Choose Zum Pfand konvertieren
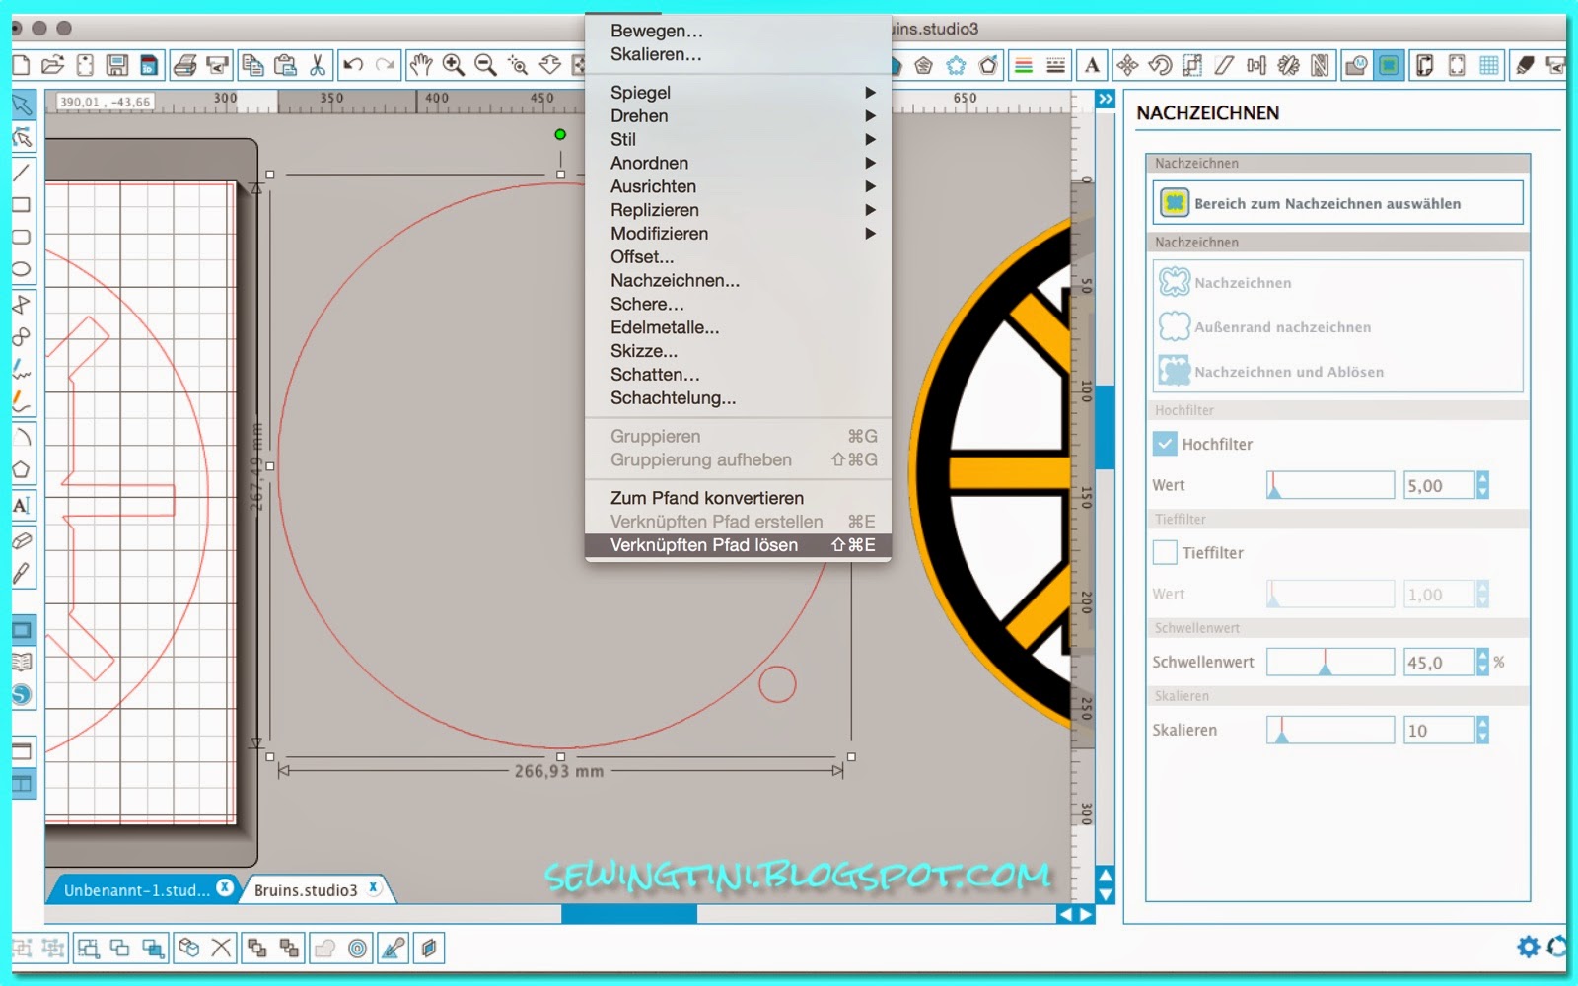This screenshot has height=986, width=1578. (x=738, y=498)
